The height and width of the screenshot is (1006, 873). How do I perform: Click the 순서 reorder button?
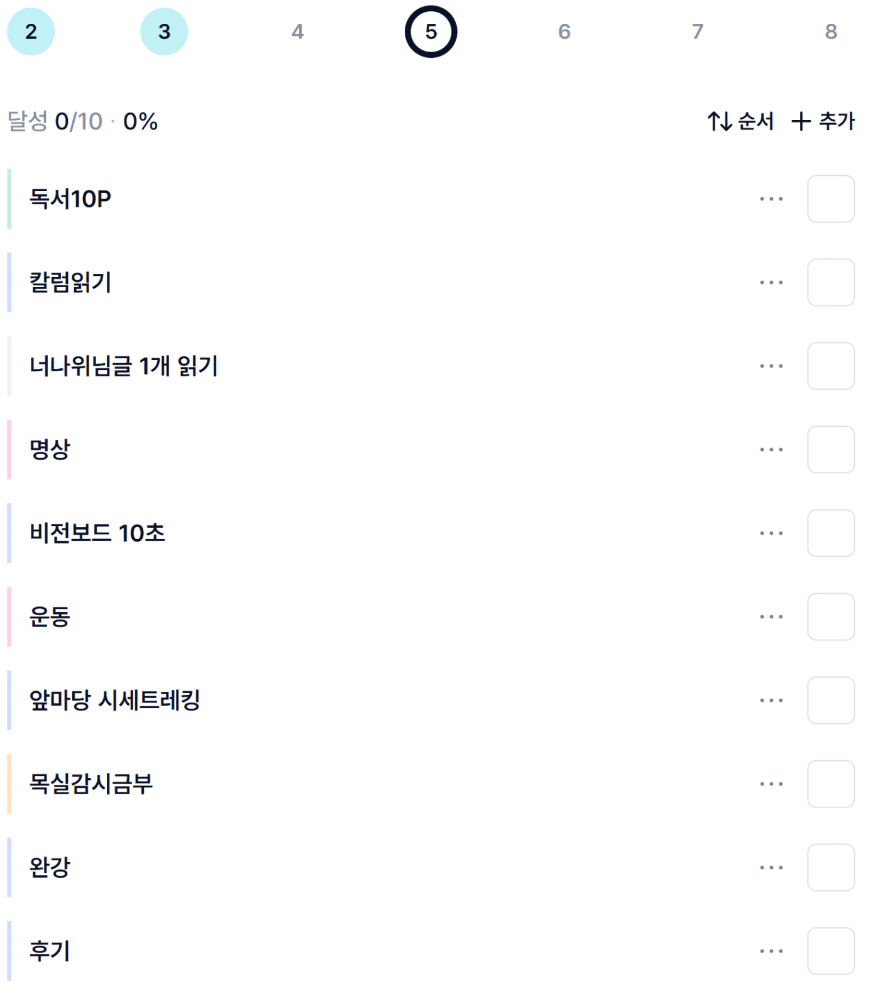[x=740, y=121]
